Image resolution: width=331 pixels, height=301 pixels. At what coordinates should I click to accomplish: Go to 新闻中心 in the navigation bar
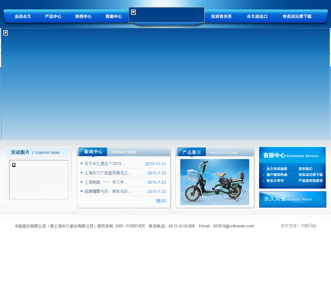coord(83,16)
